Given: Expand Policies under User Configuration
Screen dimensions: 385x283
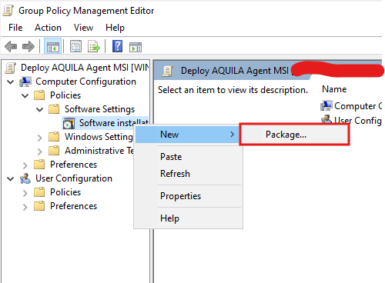Looking at the screenshot, I should [25, 193].
